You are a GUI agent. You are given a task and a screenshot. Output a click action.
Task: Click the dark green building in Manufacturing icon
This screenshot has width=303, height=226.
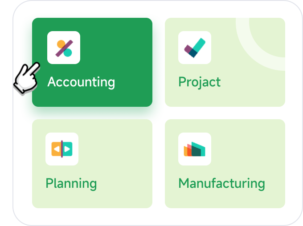196,150
